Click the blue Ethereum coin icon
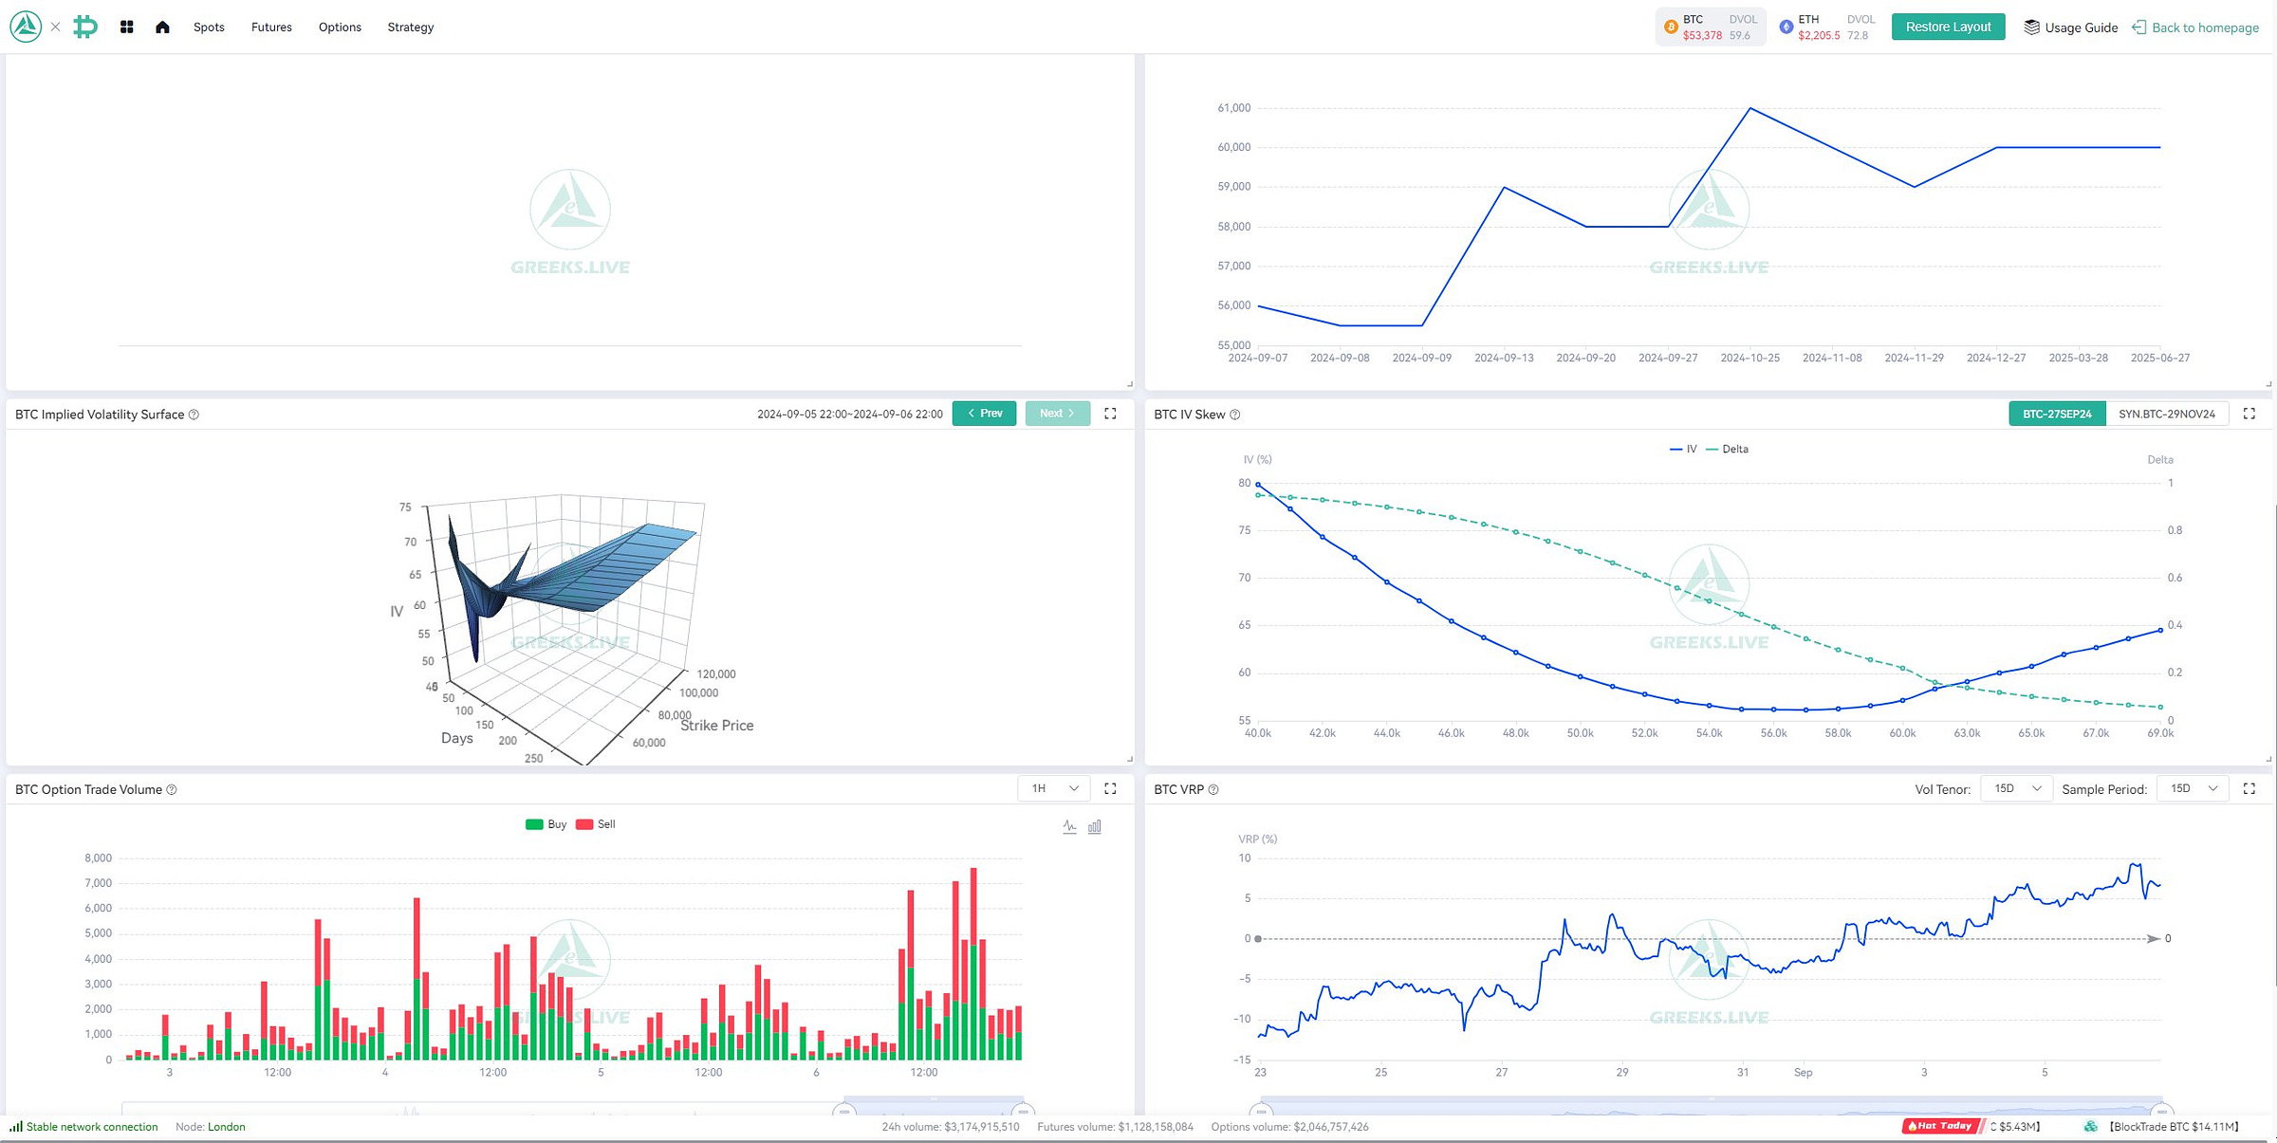This screenshot has height=1143, width=2277. coord(1786,27)
